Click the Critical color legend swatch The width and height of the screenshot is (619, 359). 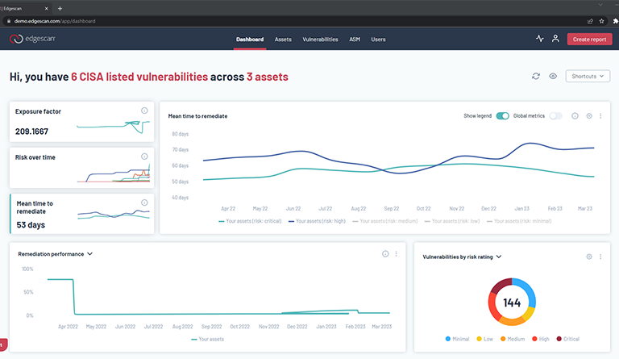click(x=559, y=339)
